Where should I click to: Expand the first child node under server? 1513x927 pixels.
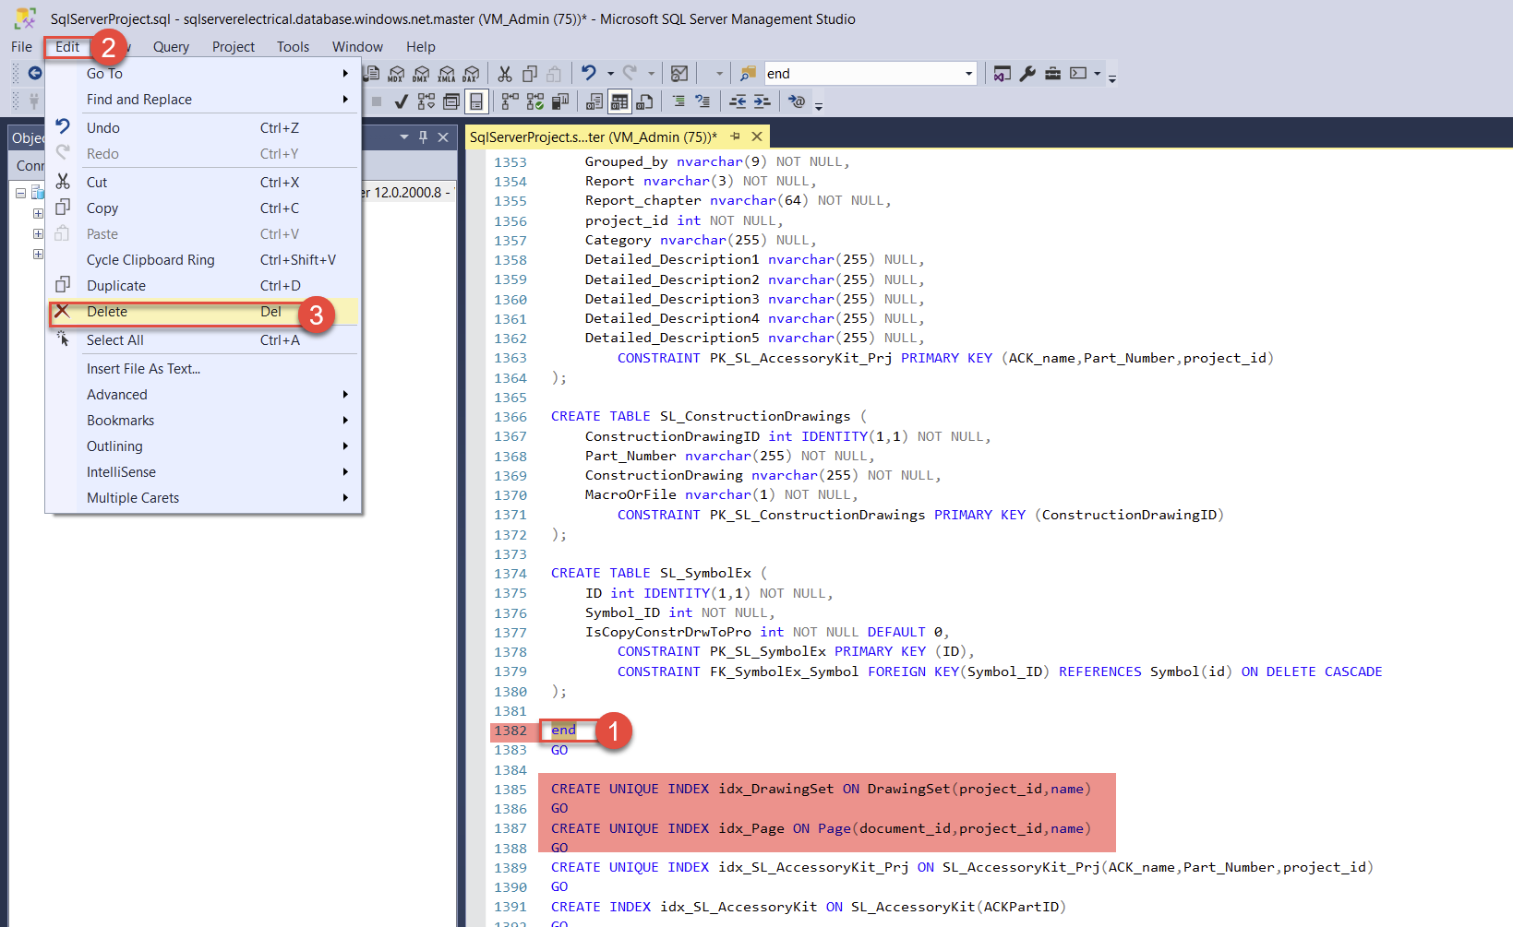38,213
